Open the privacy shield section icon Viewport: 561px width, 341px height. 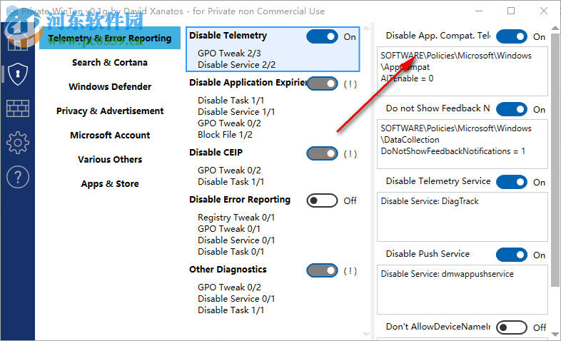(x=17, y=73)
